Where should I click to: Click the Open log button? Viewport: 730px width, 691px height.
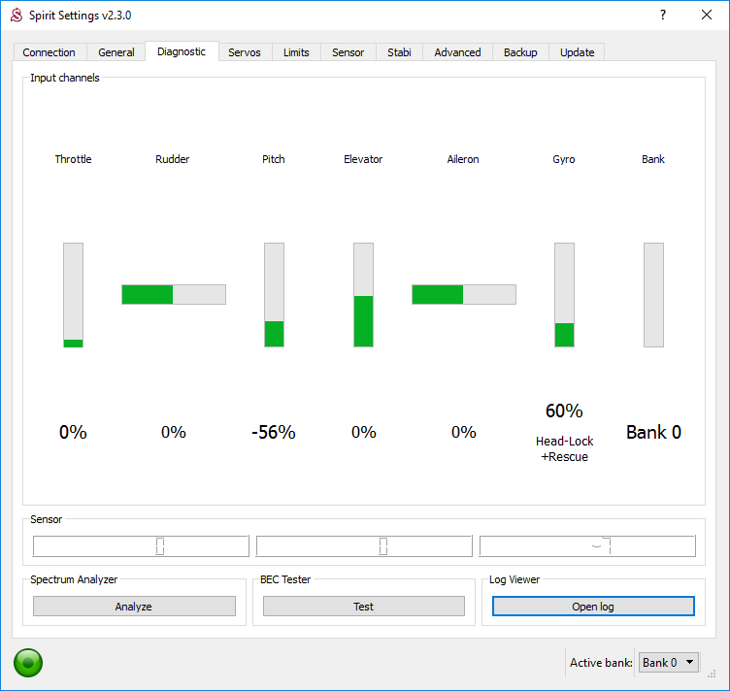click(x=593, y=607)
